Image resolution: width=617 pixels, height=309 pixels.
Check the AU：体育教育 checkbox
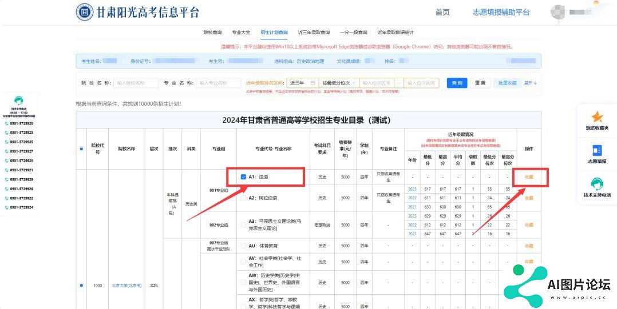(x=243, y=246)
